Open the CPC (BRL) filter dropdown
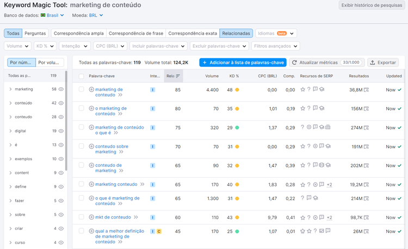This screenshot has width=408, height=249. 110,46
